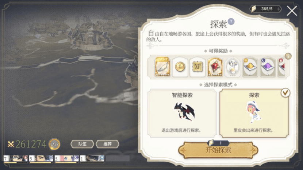Select the third team member with the moon icon

pyautogui.click(x=66, y=158)
